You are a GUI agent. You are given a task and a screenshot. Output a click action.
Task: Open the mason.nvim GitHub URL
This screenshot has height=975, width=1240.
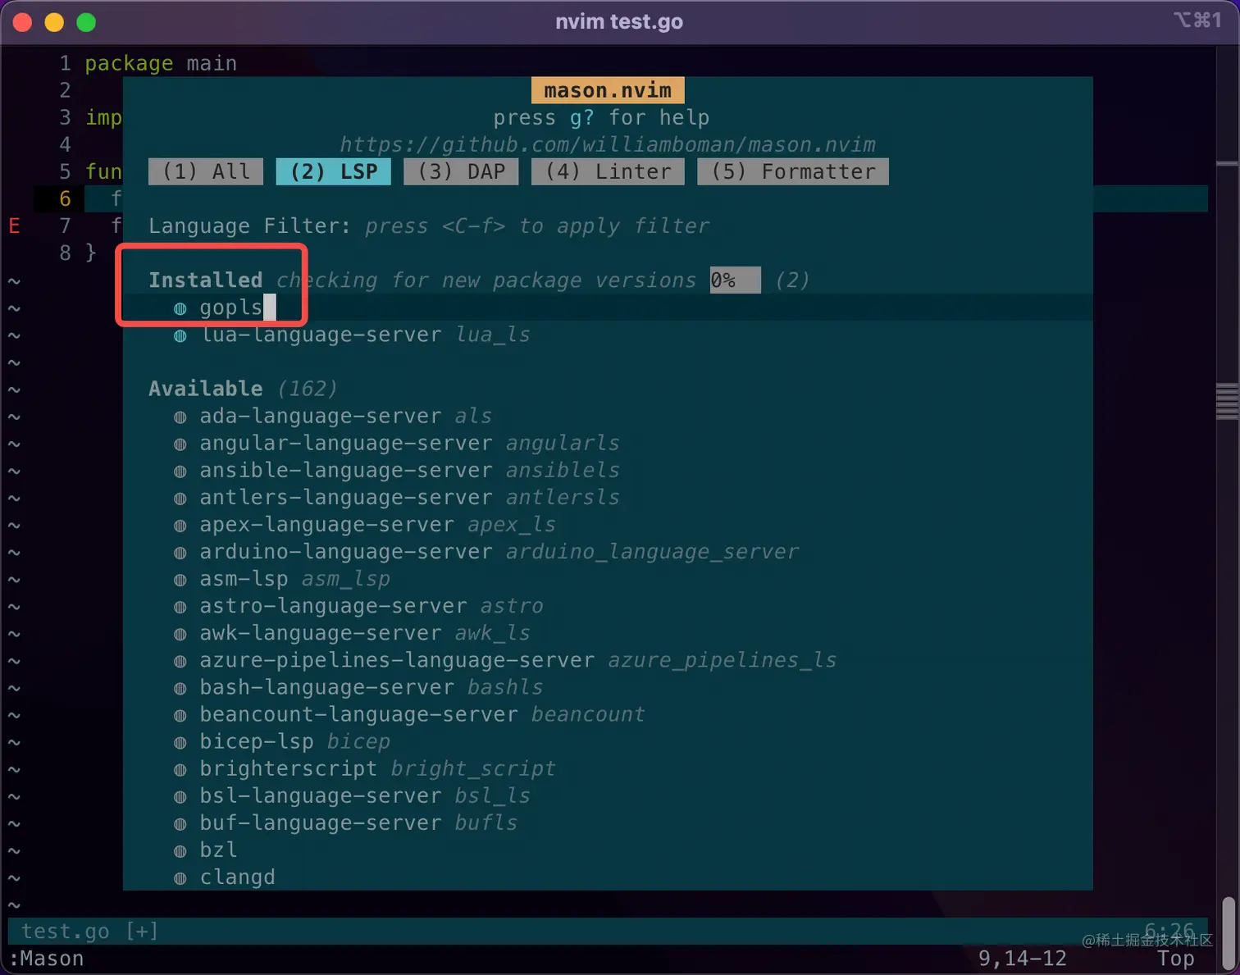tap(608, 145)
